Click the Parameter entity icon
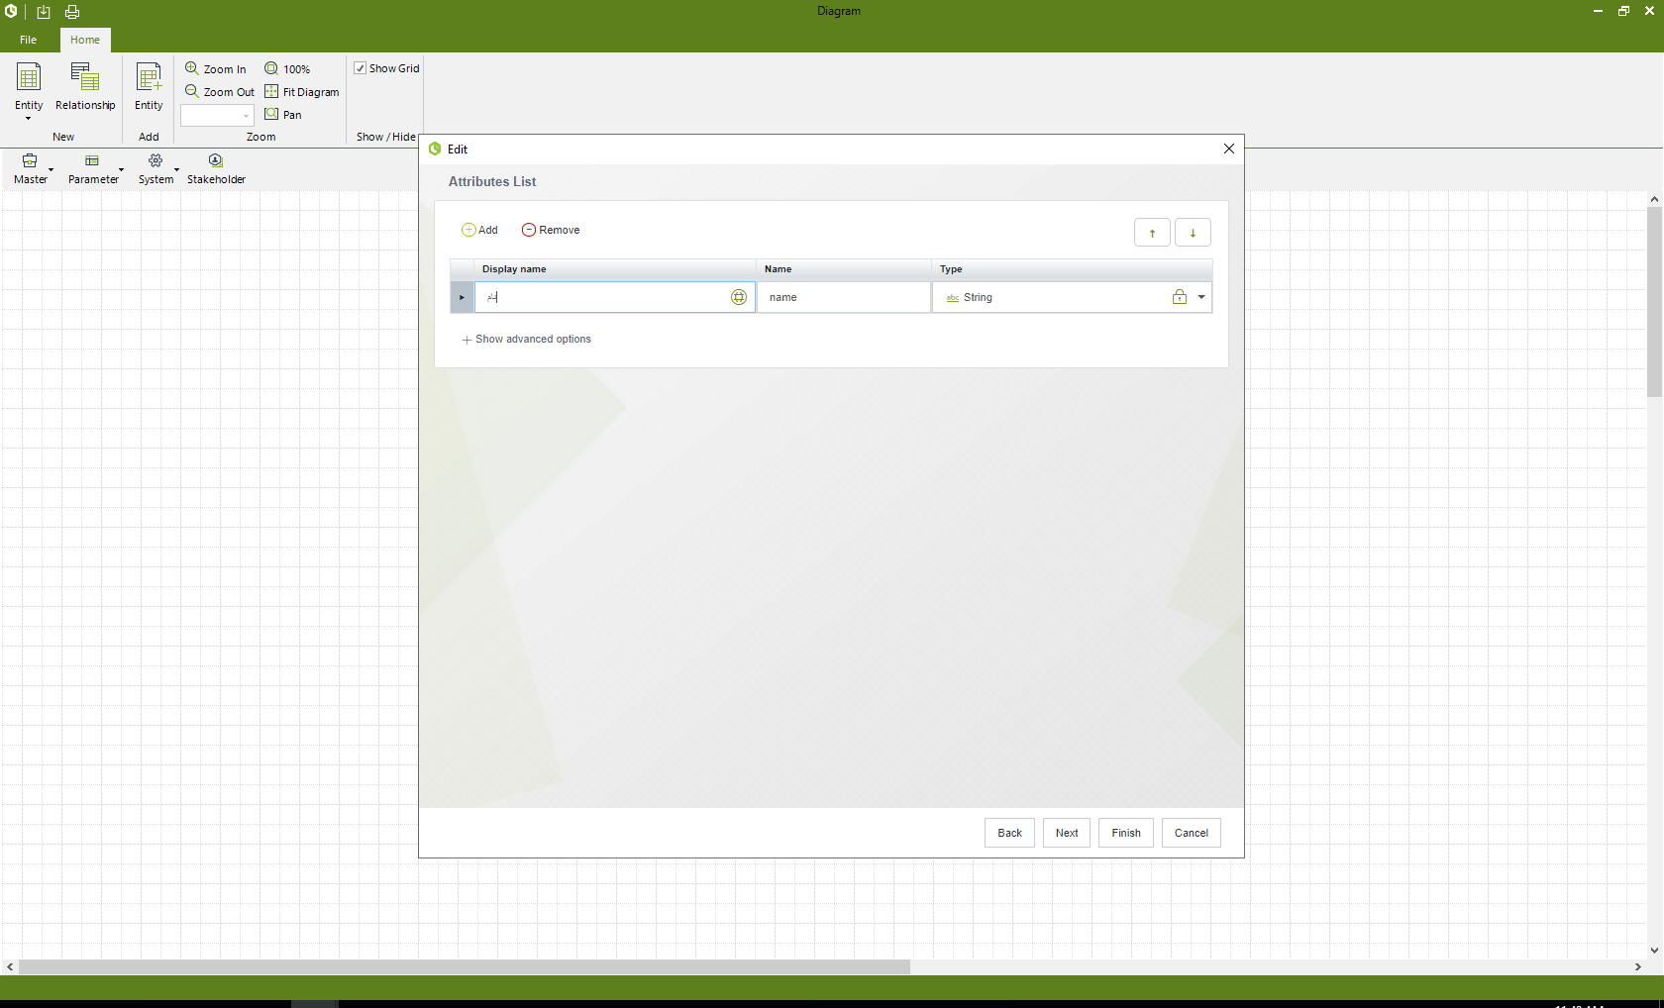Viewport: 1664px width, 1008px height. pos(92,160)
